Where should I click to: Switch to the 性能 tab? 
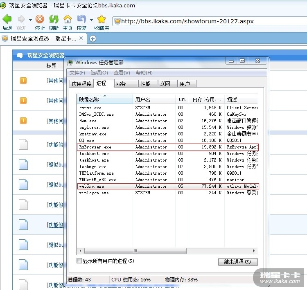tap(148, 84)
